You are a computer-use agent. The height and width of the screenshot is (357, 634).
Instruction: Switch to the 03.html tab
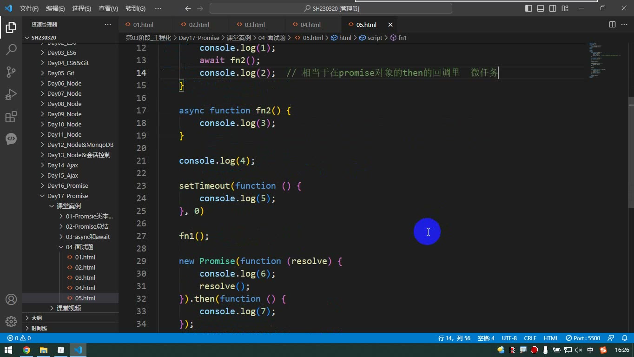[x=255, y=25]
